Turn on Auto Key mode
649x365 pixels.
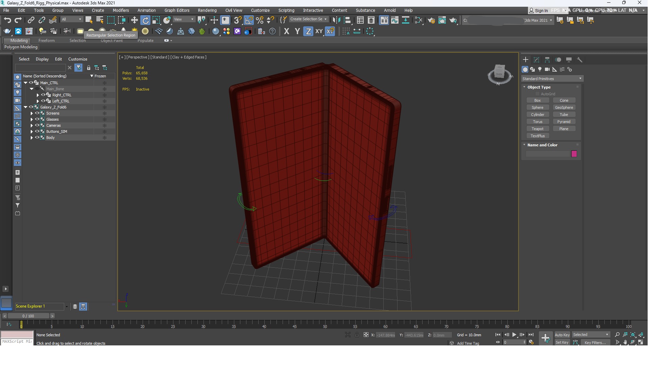point(562,335)
